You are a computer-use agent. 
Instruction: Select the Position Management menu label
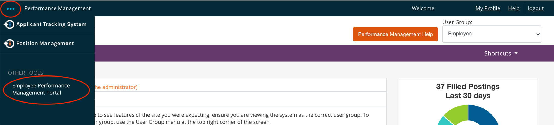pyautogui.click(x=45, y=43)
